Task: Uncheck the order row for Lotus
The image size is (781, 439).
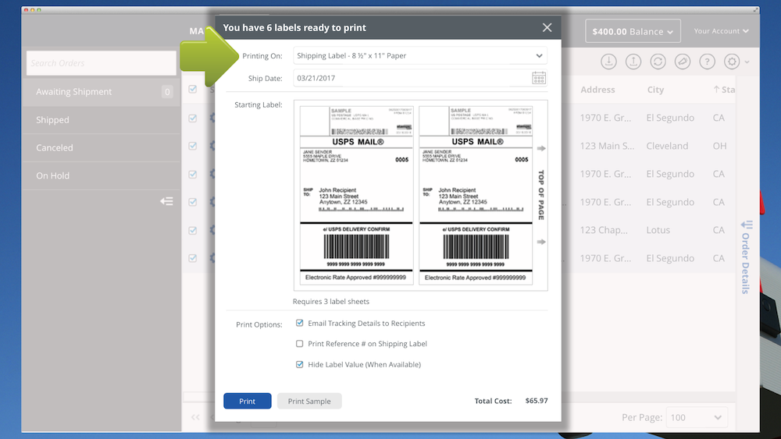Action: tap(193, 230)
